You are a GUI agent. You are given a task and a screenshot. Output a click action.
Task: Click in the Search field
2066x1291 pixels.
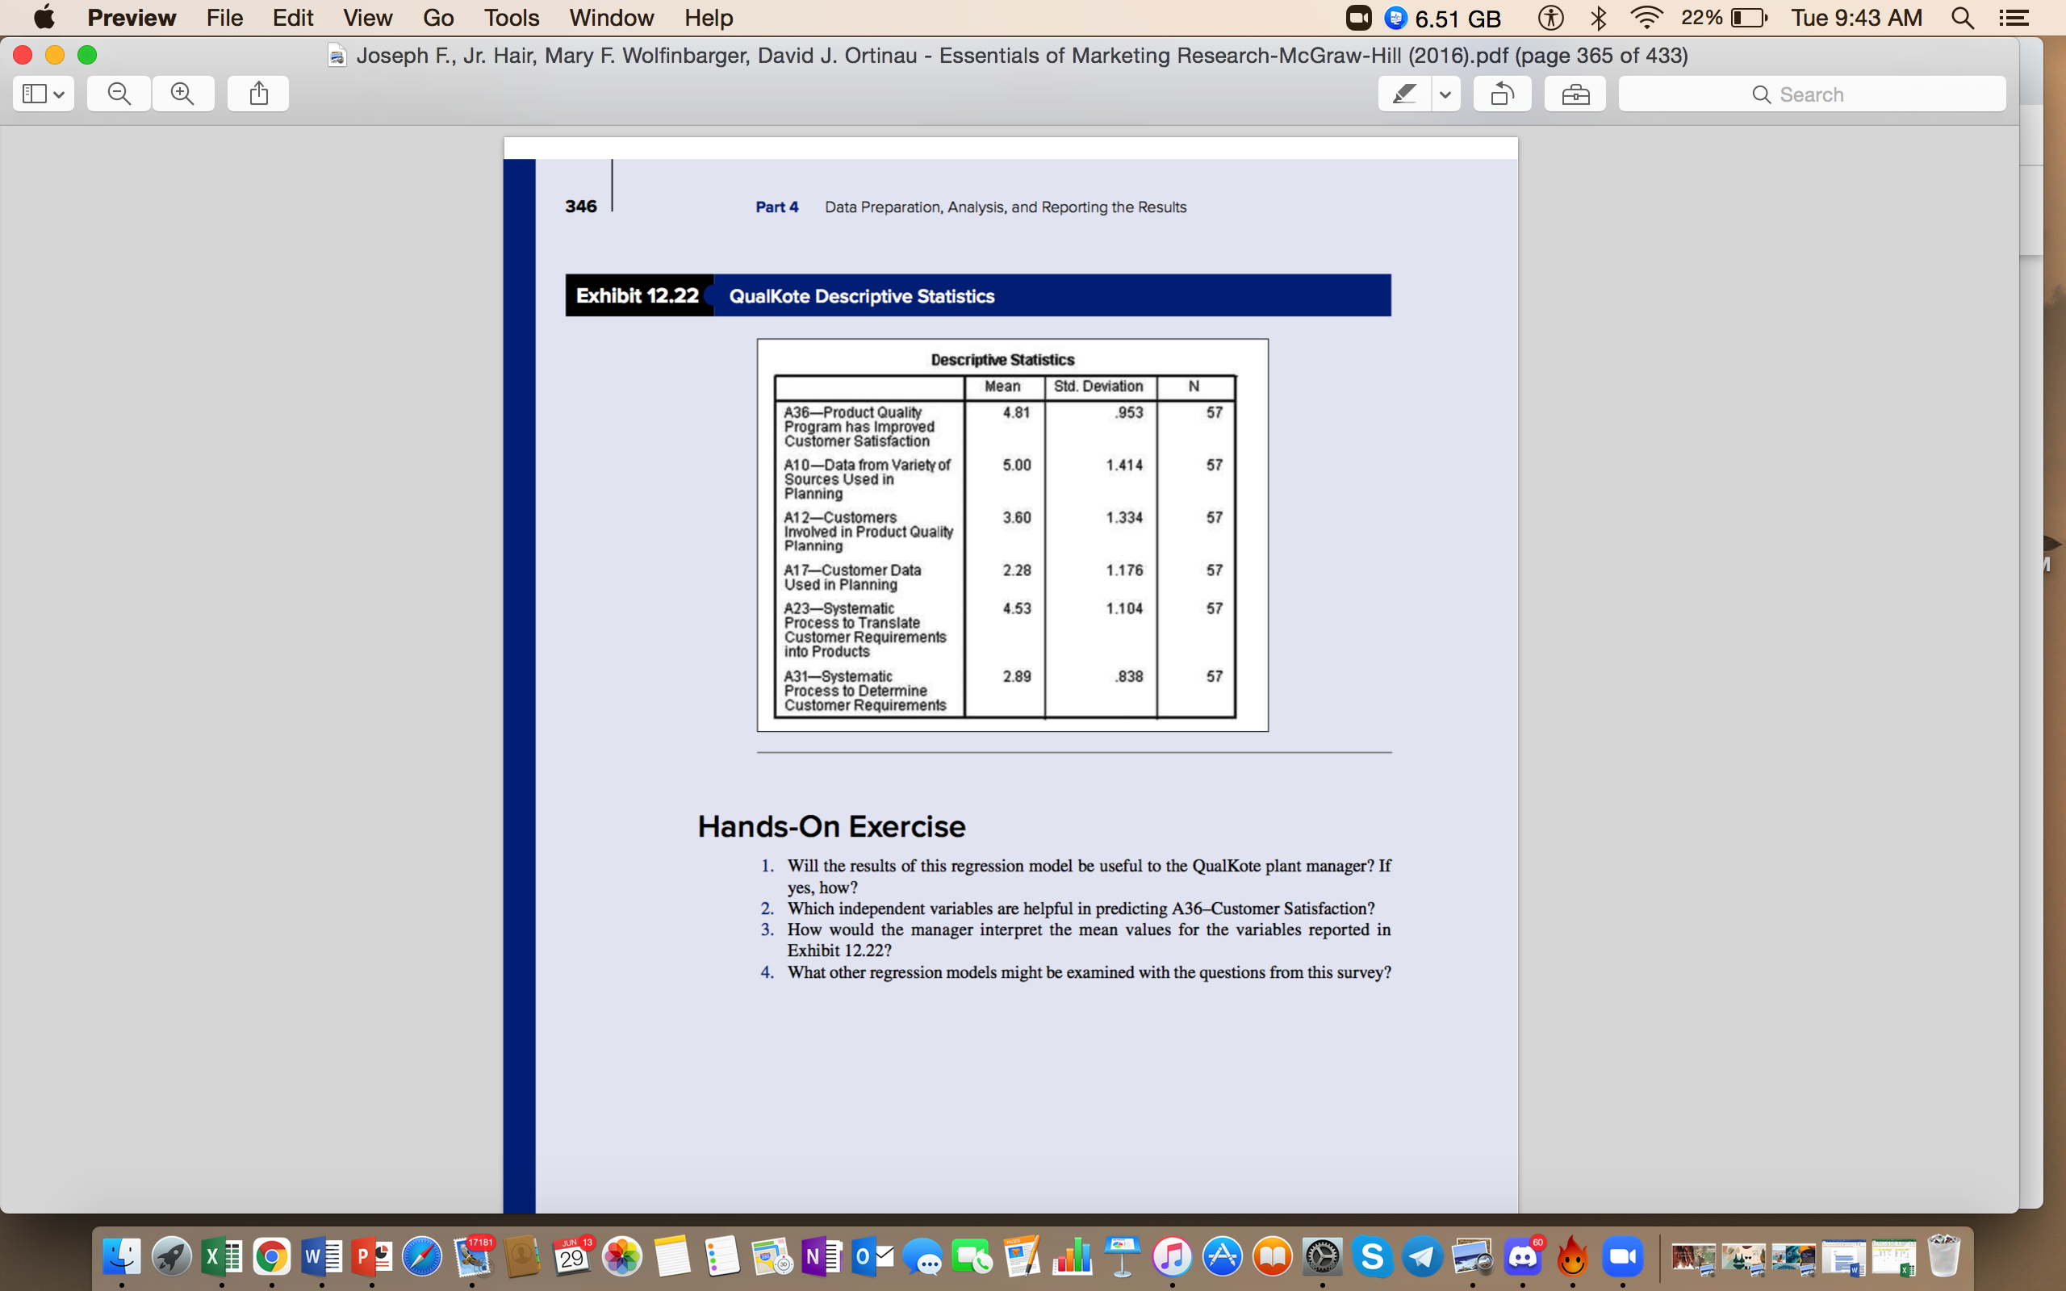[x=1812, y=94]
